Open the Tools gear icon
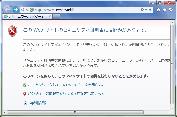 tap(171, 10)
